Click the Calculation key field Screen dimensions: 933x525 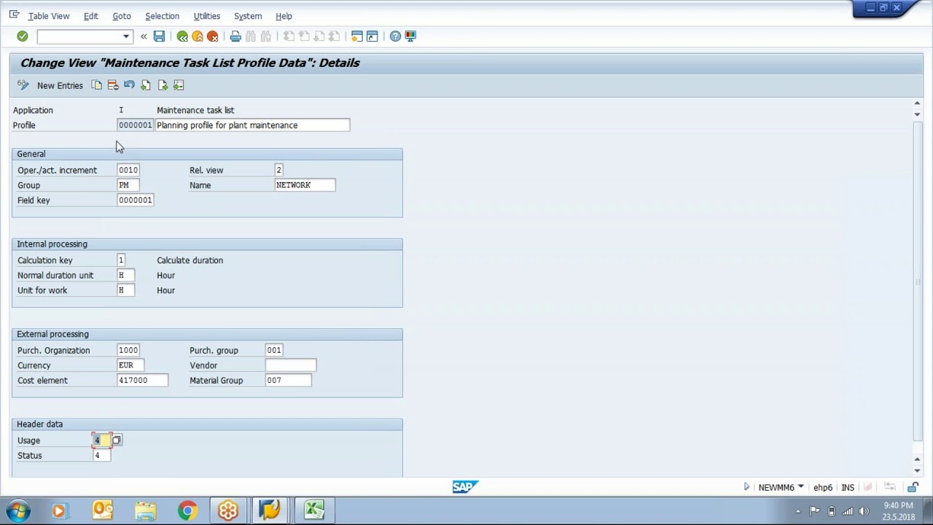tap(121, 260)
